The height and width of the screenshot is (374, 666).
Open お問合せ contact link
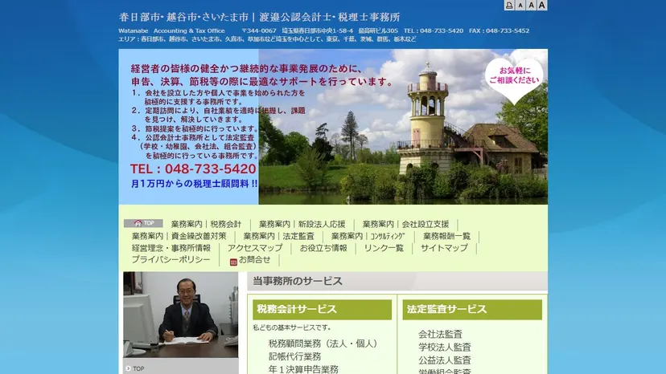pos(254,259)
